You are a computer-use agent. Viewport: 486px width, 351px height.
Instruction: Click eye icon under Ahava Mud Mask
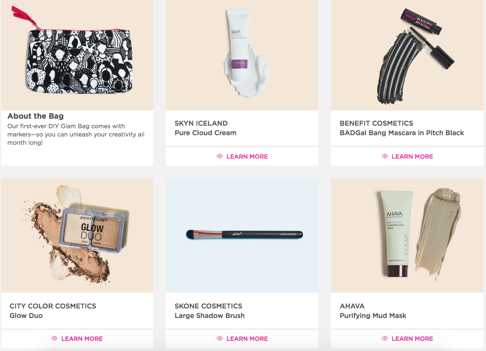385,338
